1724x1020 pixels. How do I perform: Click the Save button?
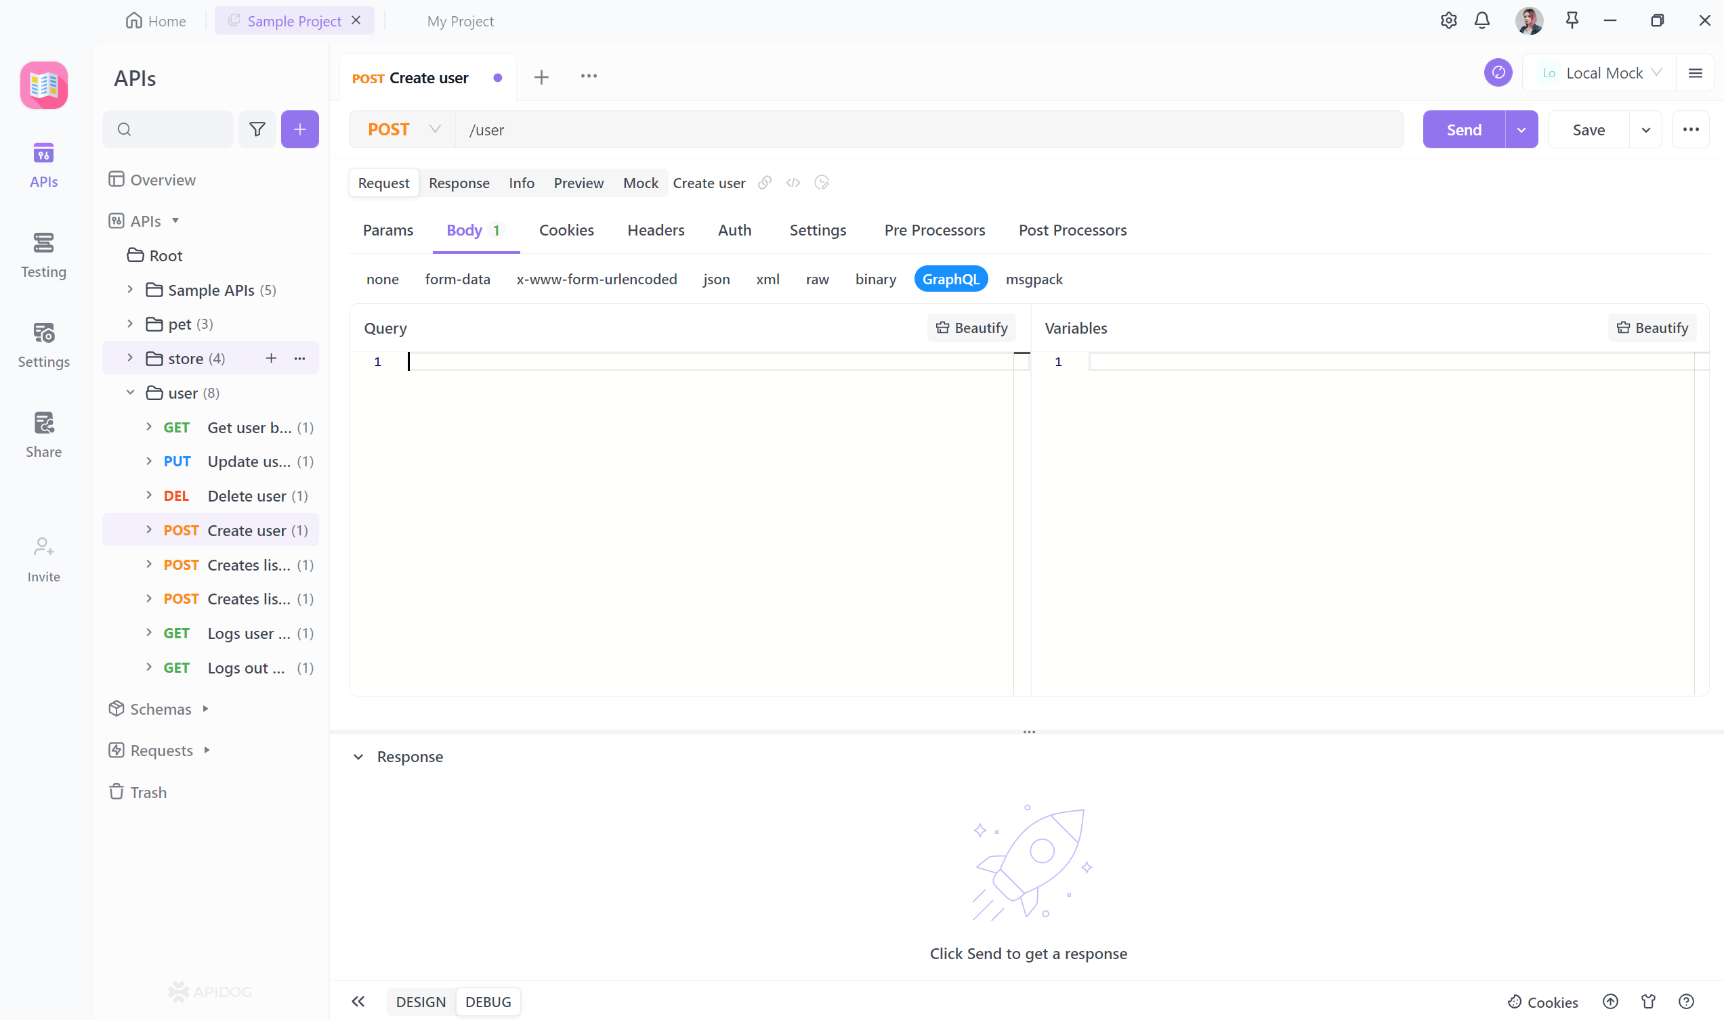tap(1588, 129)
